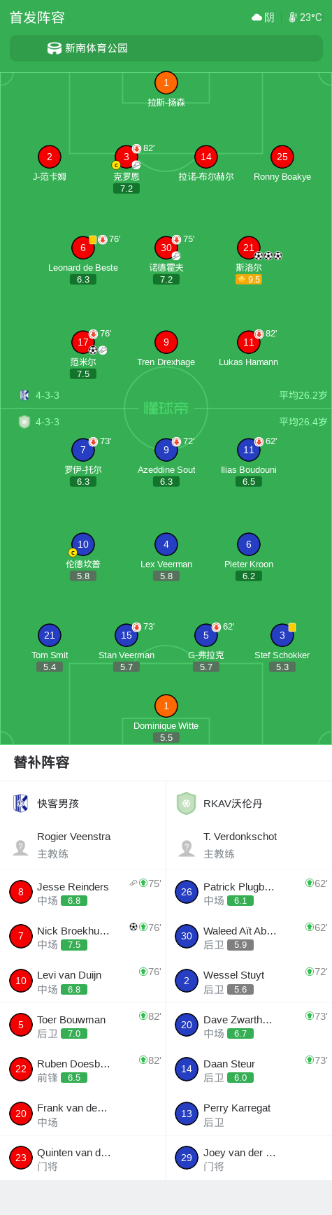
Task: Tap coach T. Verdonkschot avatar
Action: click(187, 848)
